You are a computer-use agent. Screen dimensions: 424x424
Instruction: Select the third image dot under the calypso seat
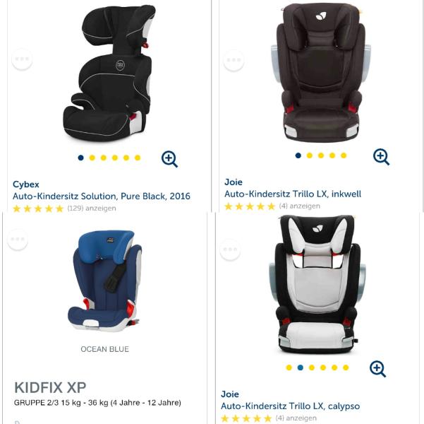312,367
